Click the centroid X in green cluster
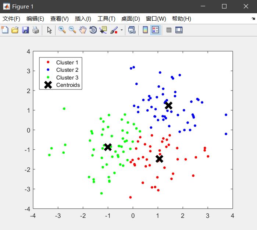 click(x=108, y=147)
